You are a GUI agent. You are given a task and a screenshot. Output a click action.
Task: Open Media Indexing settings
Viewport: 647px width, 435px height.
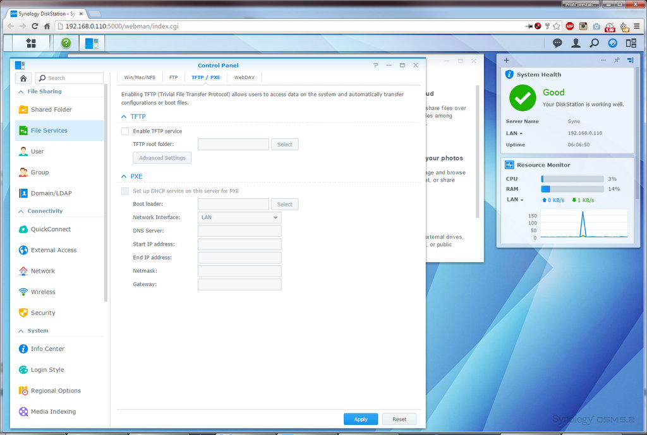[59, 412]
